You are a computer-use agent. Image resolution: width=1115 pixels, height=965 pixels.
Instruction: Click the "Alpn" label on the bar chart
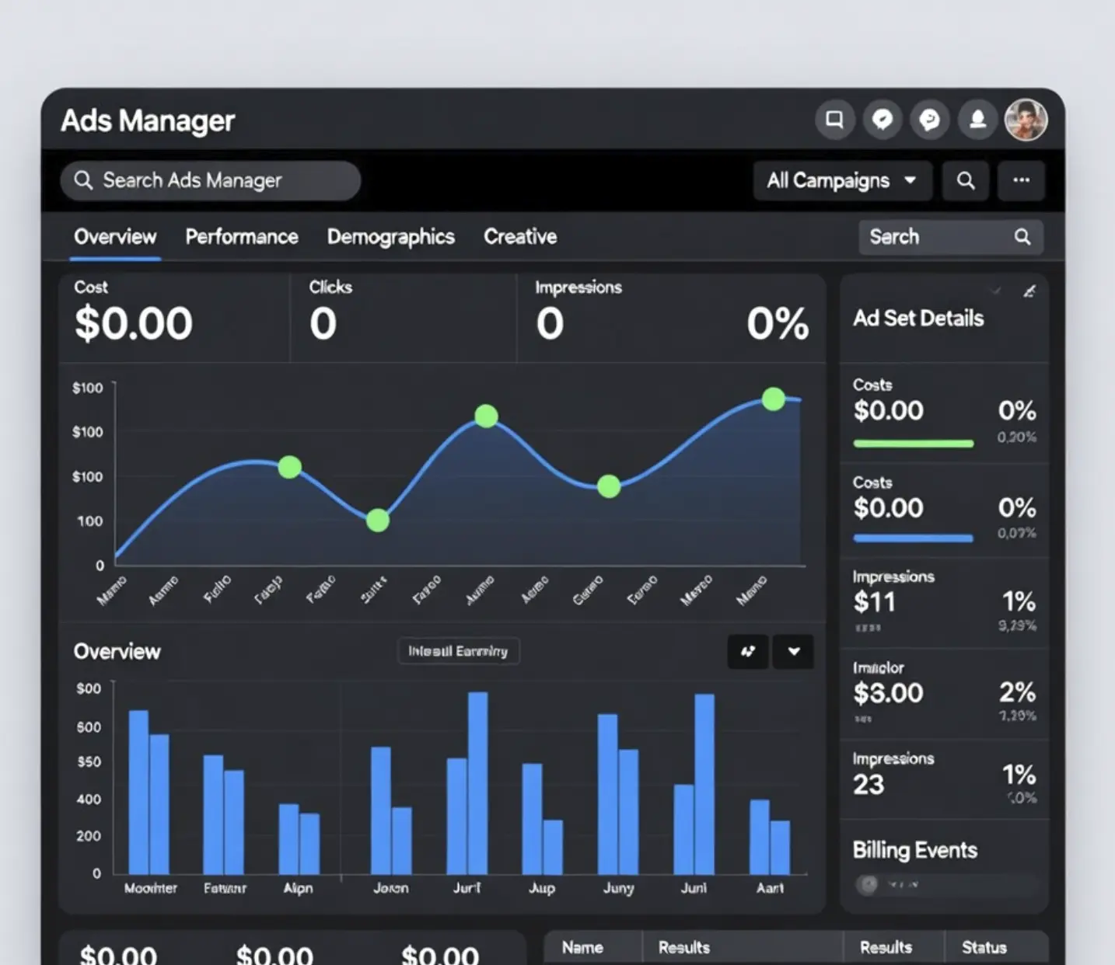(298, 888)
